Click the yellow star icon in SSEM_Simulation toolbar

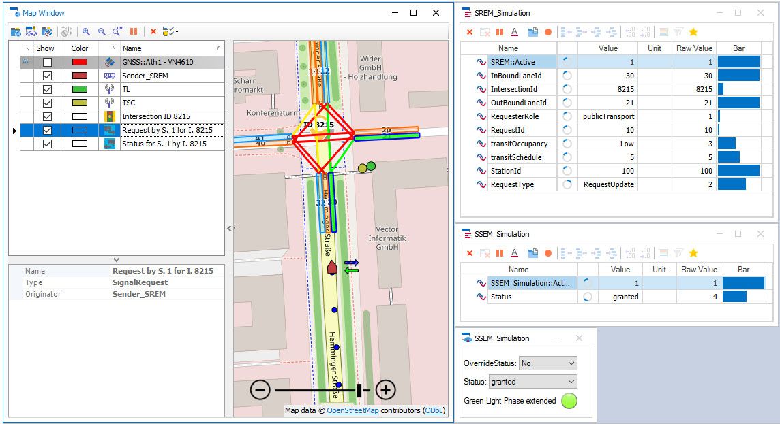[693, 253]
